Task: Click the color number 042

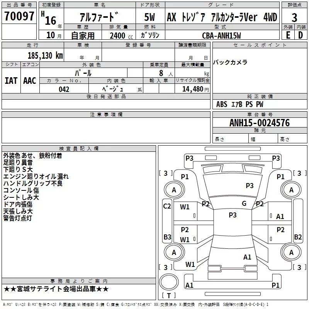Action: click(64, 89)
